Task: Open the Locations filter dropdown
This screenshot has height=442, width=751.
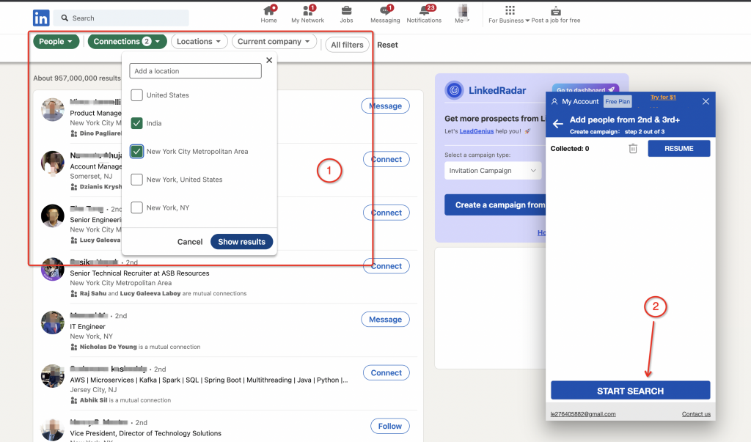Action: 199,41
